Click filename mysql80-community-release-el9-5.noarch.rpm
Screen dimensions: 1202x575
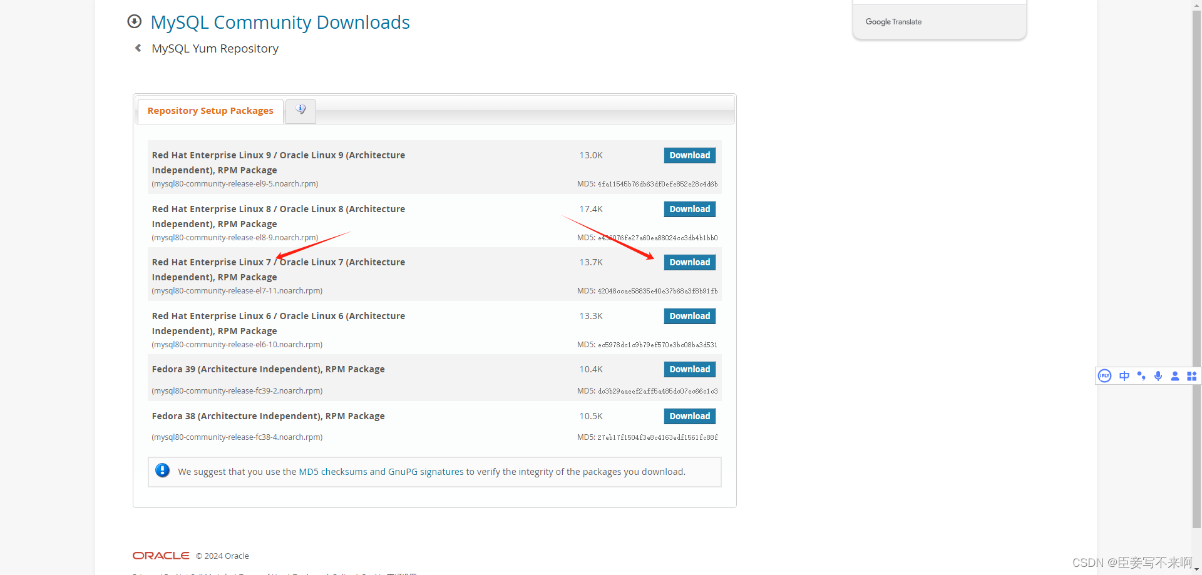(x=235, y=184)
